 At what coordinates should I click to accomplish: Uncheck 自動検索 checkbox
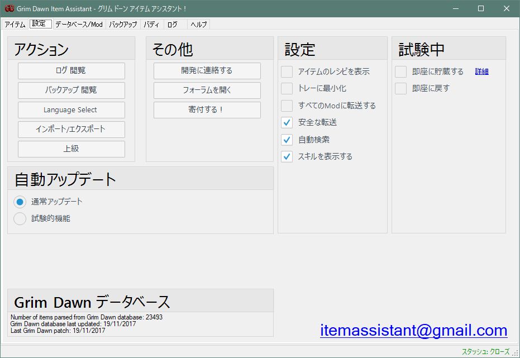point(287,140)
